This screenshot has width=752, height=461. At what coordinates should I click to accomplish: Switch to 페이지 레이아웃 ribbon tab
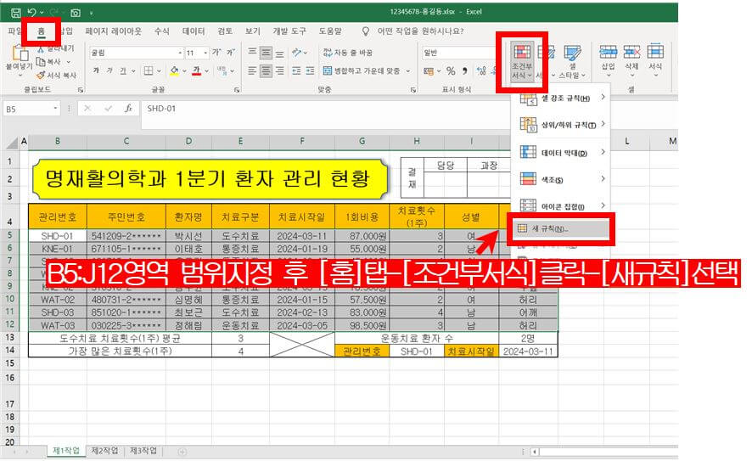[114, 31]
